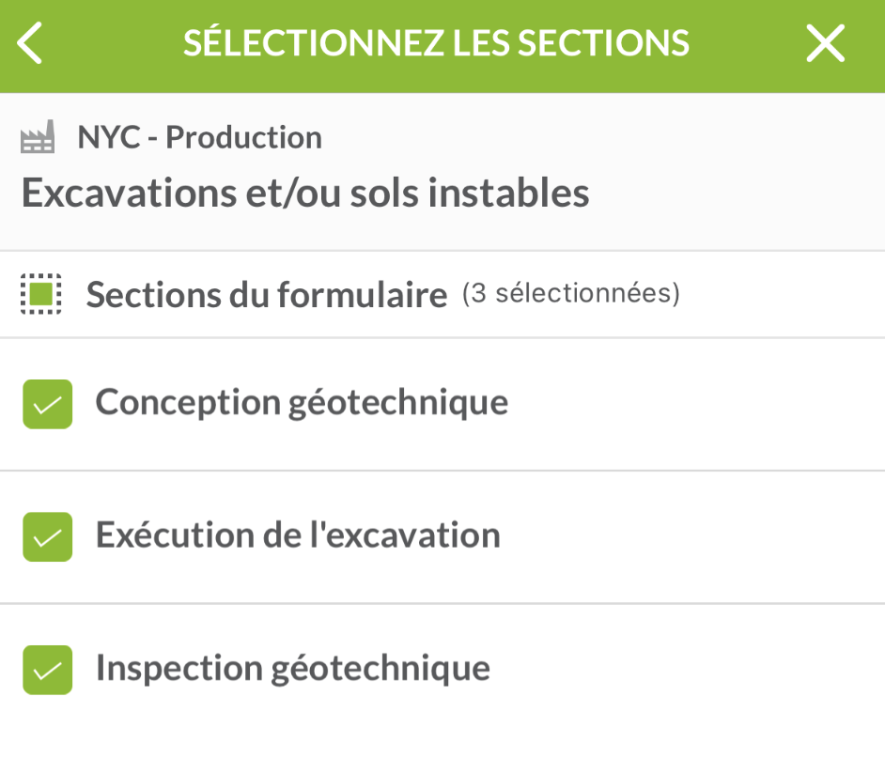Click the Sections du formulaire heading
This screenshot has width=885, height=774.
[267, 295]
